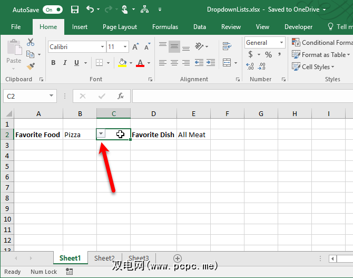
Task: Click the Cut scissors icon
Action: (x=31, y=43)
